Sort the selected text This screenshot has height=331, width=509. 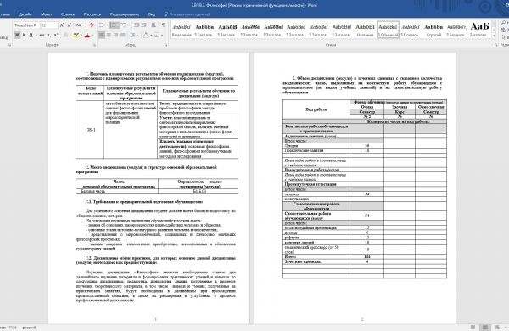[154, 25]
